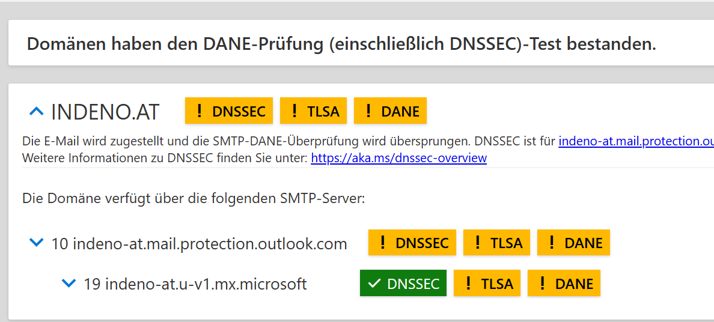Open the indeno-at.mail.protection.outlook link in description
Image resolution: width=714 pixels, height=322 pixels.
click(636, 142)
